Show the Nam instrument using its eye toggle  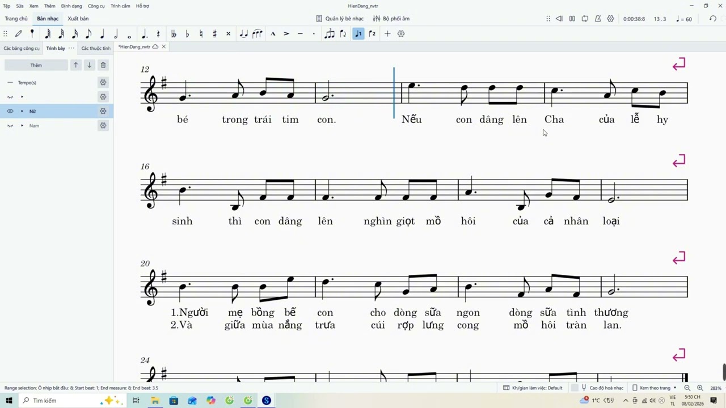click(10, 126)
